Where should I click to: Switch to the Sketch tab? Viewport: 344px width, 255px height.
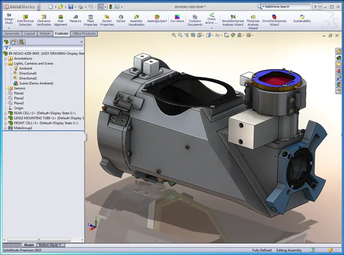(x=45, y=33)
